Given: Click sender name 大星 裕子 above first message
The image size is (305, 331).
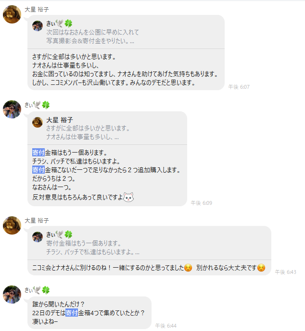Looking at the screenshot, I should [x=37, y=10].
